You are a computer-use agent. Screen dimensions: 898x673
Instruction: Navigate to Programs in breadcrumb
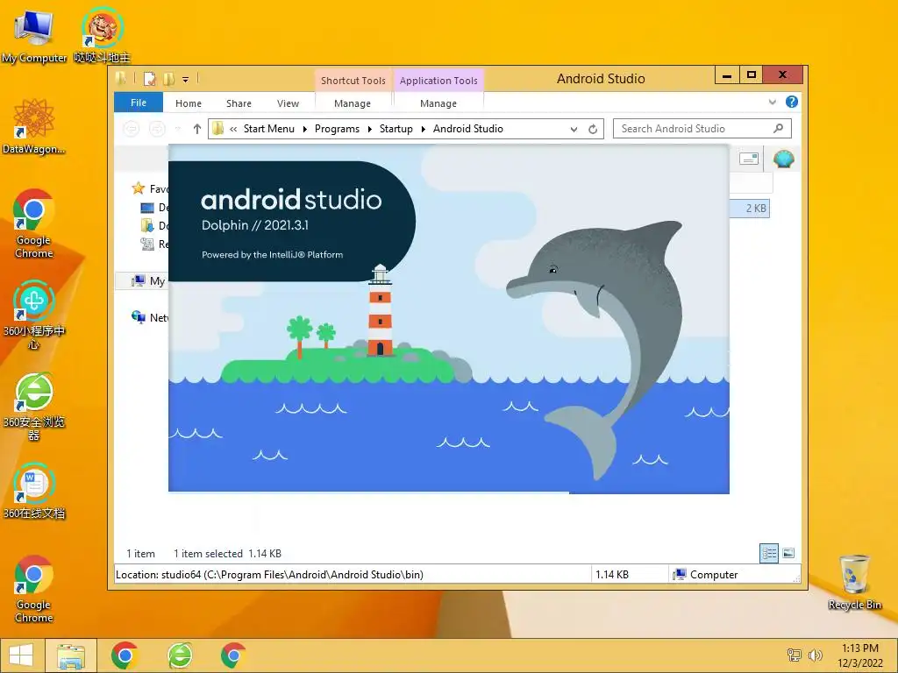[337, 129]
